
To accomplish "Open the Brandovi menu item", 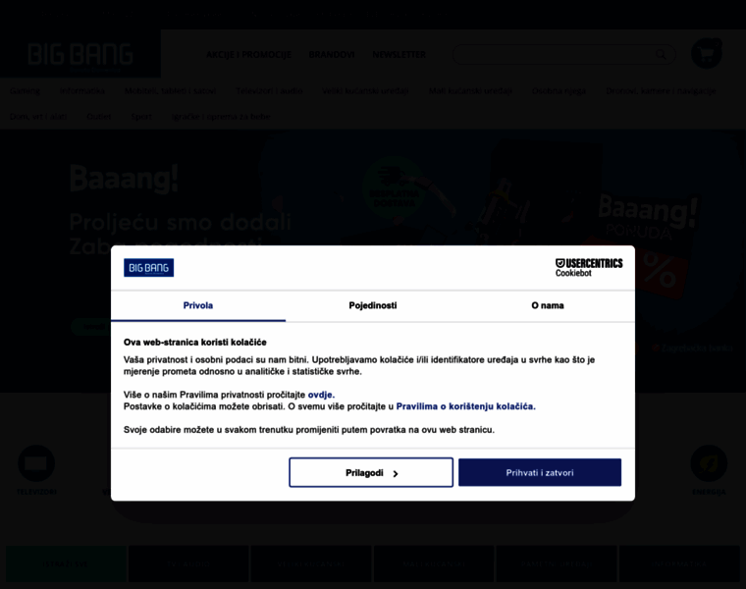I will click(x=332, y=55).
